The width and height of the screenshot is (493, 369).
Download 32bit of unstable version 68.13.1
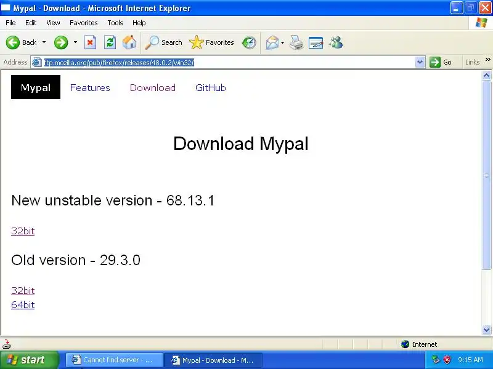(23, 231)
